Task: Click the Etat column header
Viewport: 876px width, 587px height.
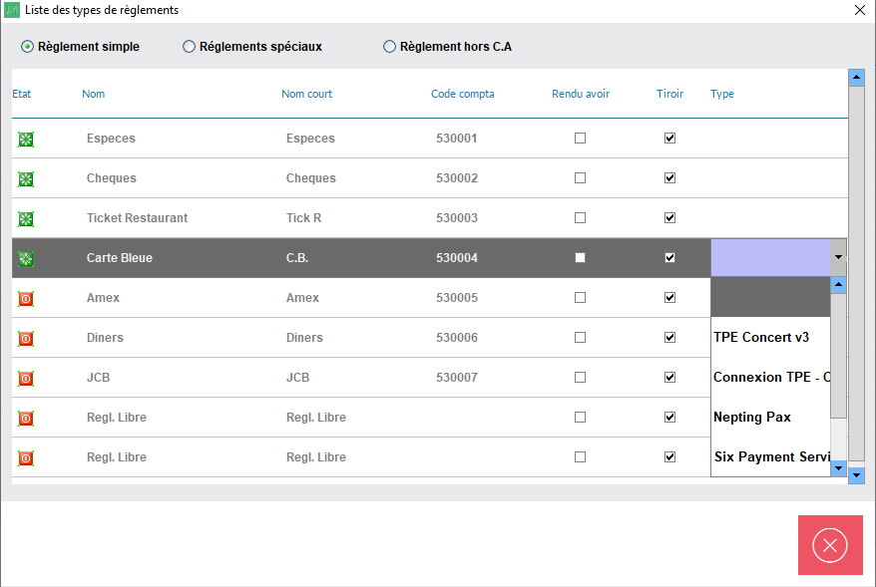Action: click(x=22, y=94)
